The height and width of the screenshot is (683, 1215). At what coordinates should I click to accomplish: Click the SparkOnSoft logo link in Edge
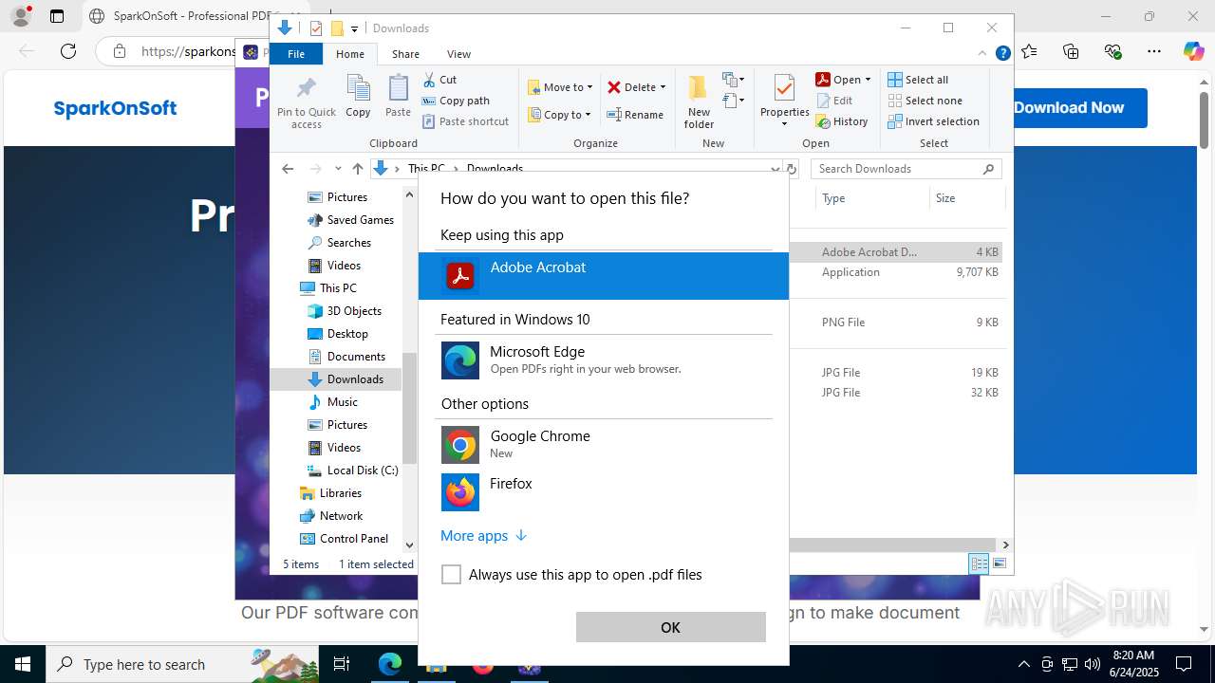[115, 108]
